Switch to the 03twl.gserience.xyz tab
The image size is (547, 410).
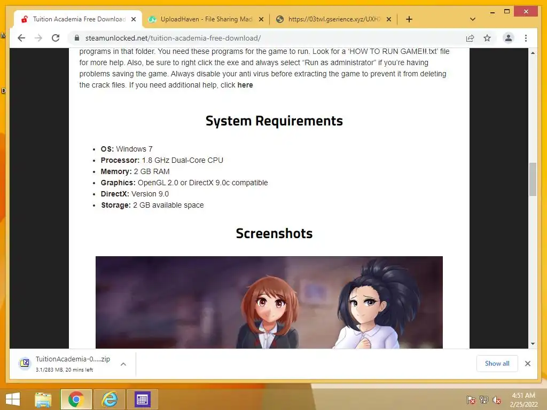point(334,19)
